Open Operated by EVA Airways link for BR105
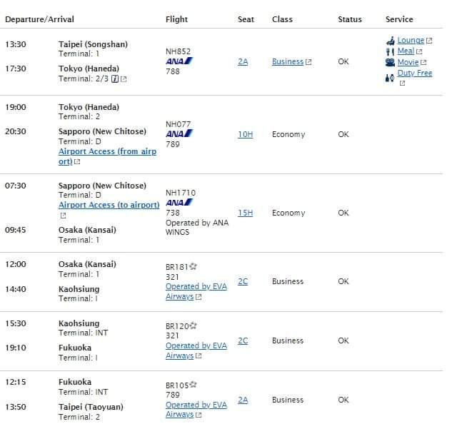The image size is (472, 429). [x=196, y=405]
